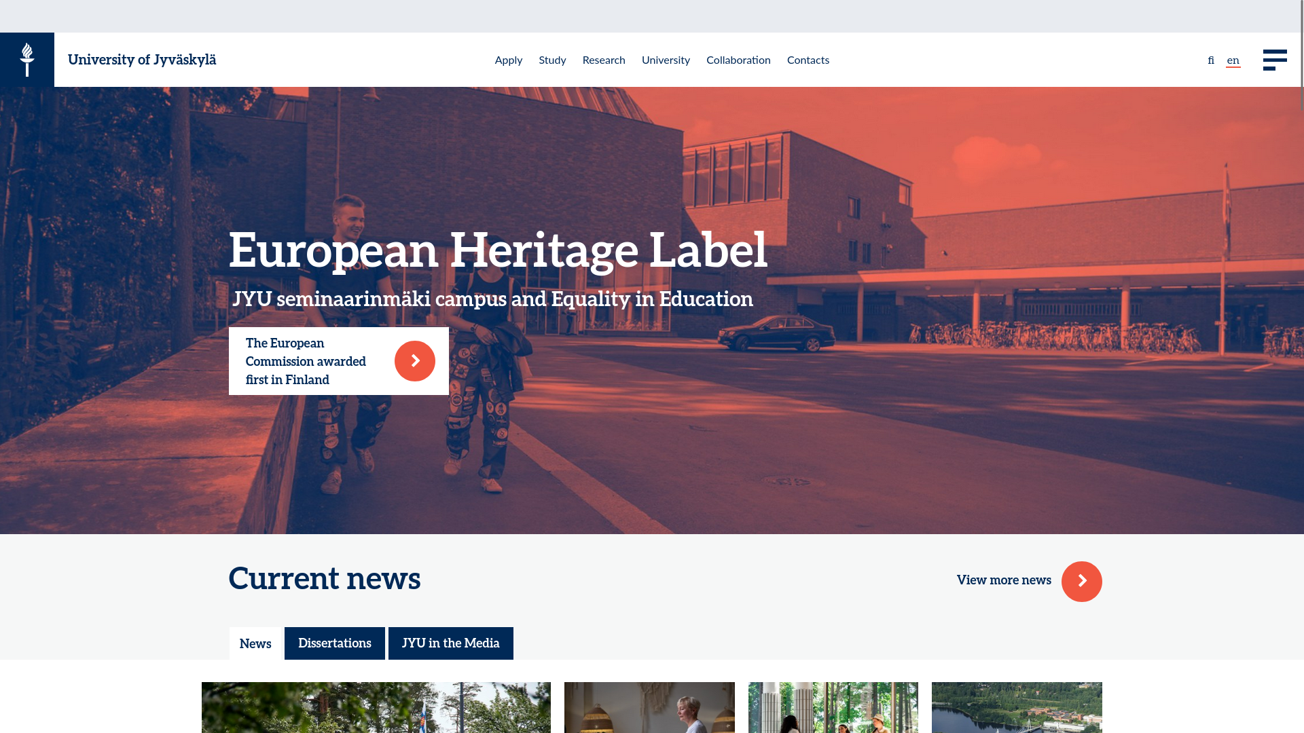Click the View more news link

1004,580
